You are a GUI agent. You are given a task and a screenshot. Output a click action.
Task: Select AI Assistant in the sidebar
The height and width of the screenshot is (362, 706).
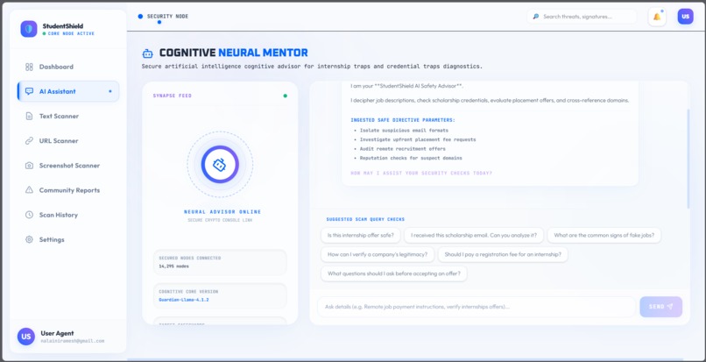pos(68,91)
